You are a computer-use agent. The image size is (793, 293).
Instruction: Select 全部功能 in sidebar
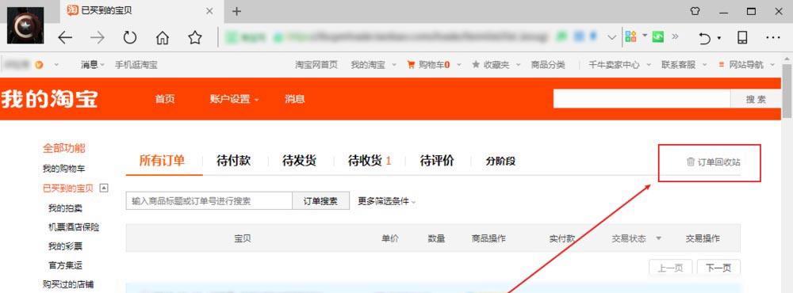coord(63,148)
